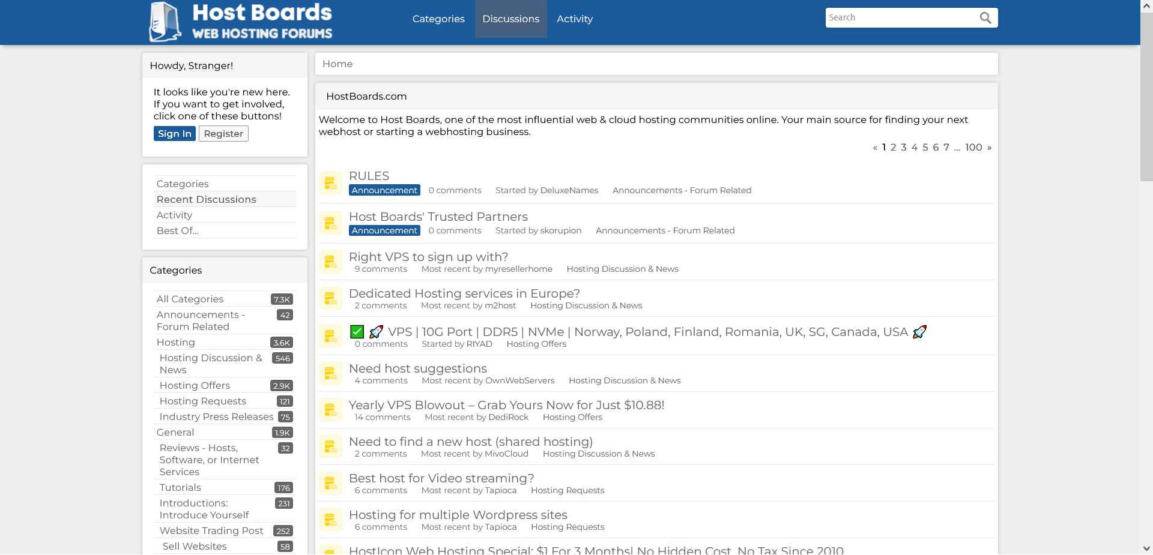Click the icon beside Right VPS thread
1153x555 pixels.
330,262
